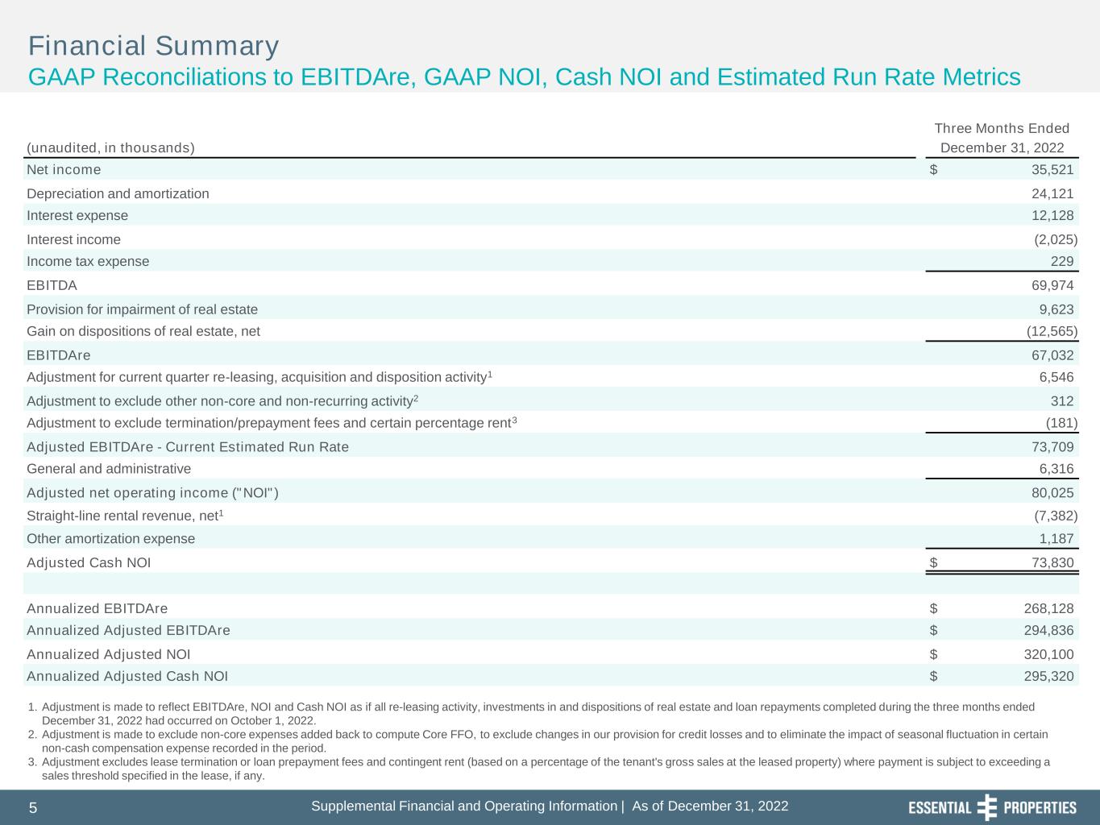Viewport: 1100px width, 825px height.
Task: Click Provision for impairment of real estate
Action: coord(142,309)
